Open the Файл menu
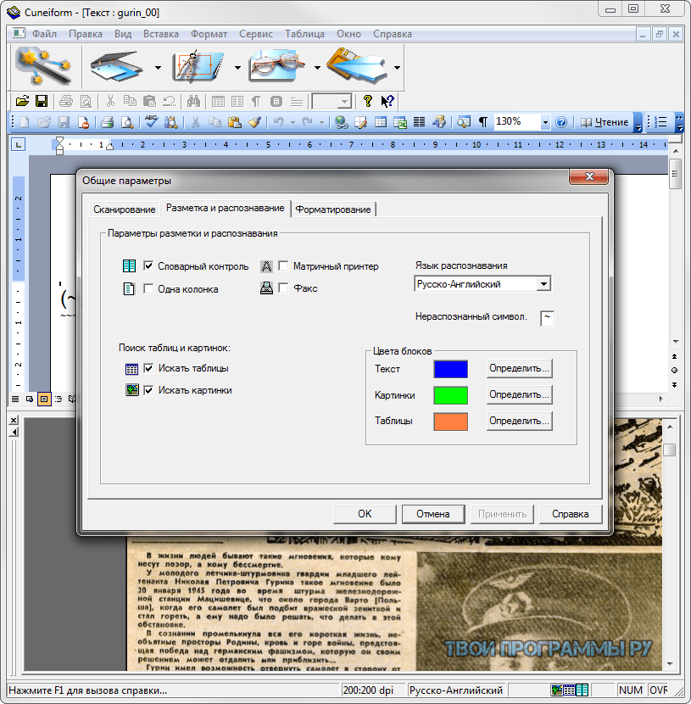 44,34
